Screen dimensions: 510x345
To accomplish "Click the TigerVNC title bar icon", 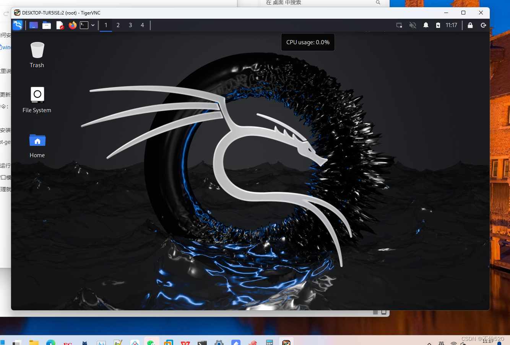I will (x=17, y=13).
